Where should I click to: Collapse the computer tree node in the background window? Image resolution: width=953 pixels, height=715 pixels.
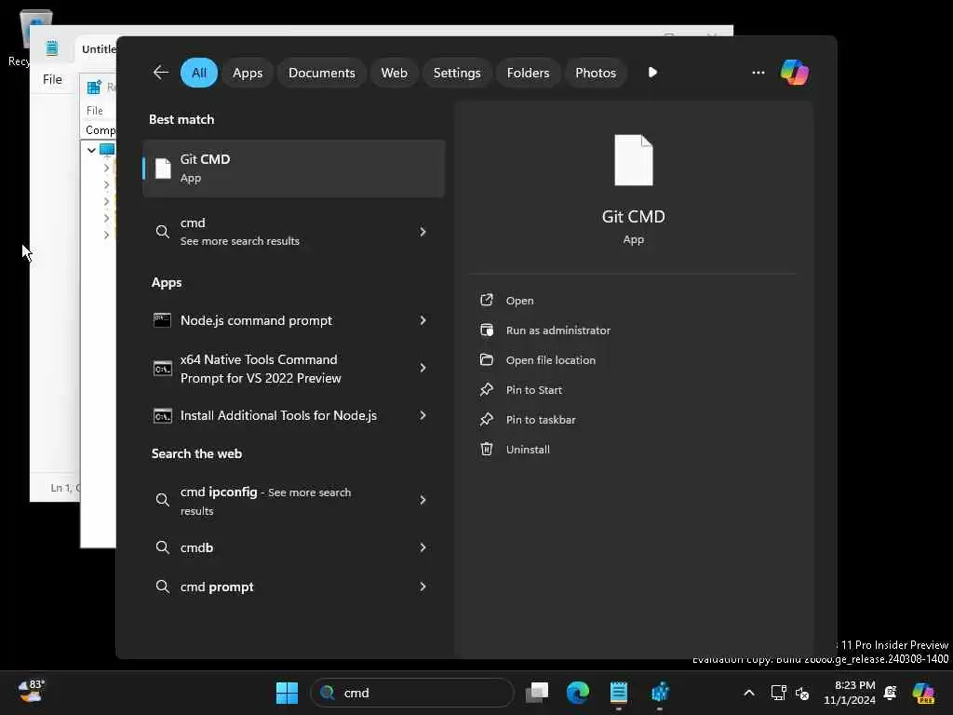tap(91, 150)
